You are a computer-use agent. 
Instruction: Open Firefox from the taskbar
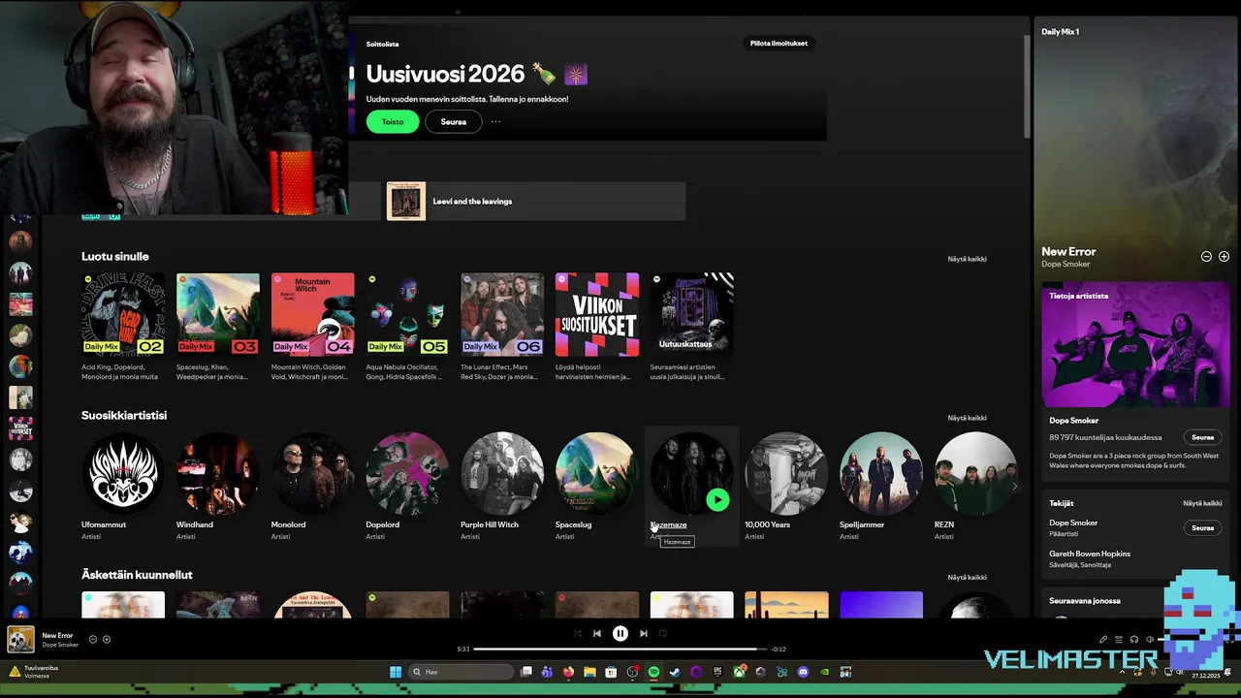coord(568,672)
